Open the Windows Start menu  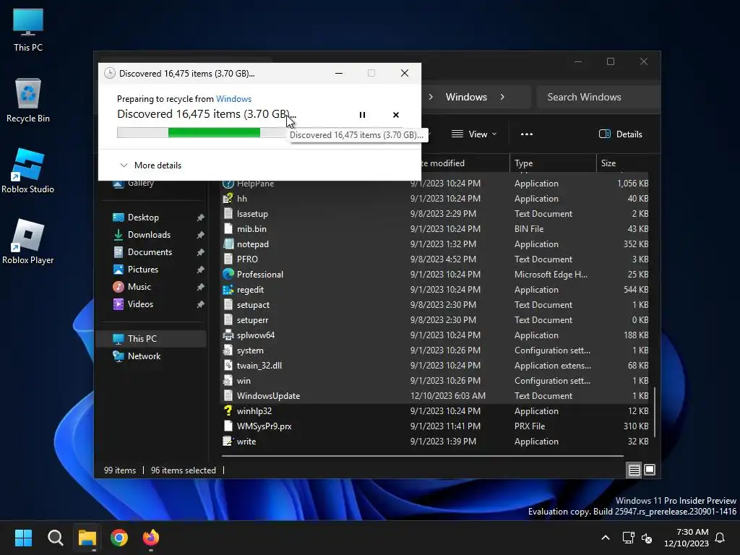23,538
